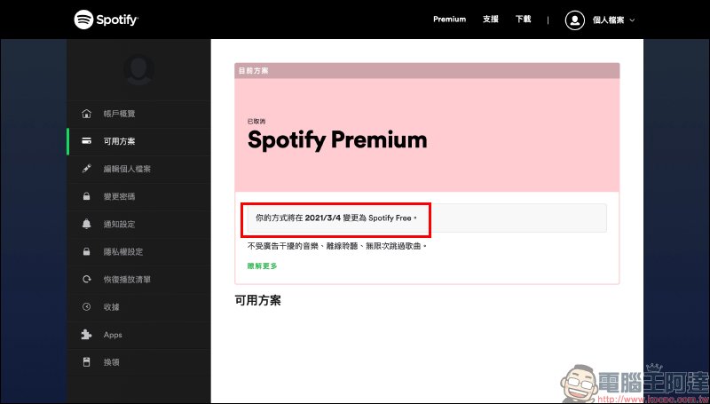
Task: Click the clock icon beside 收據
Action: coord(86,307)
